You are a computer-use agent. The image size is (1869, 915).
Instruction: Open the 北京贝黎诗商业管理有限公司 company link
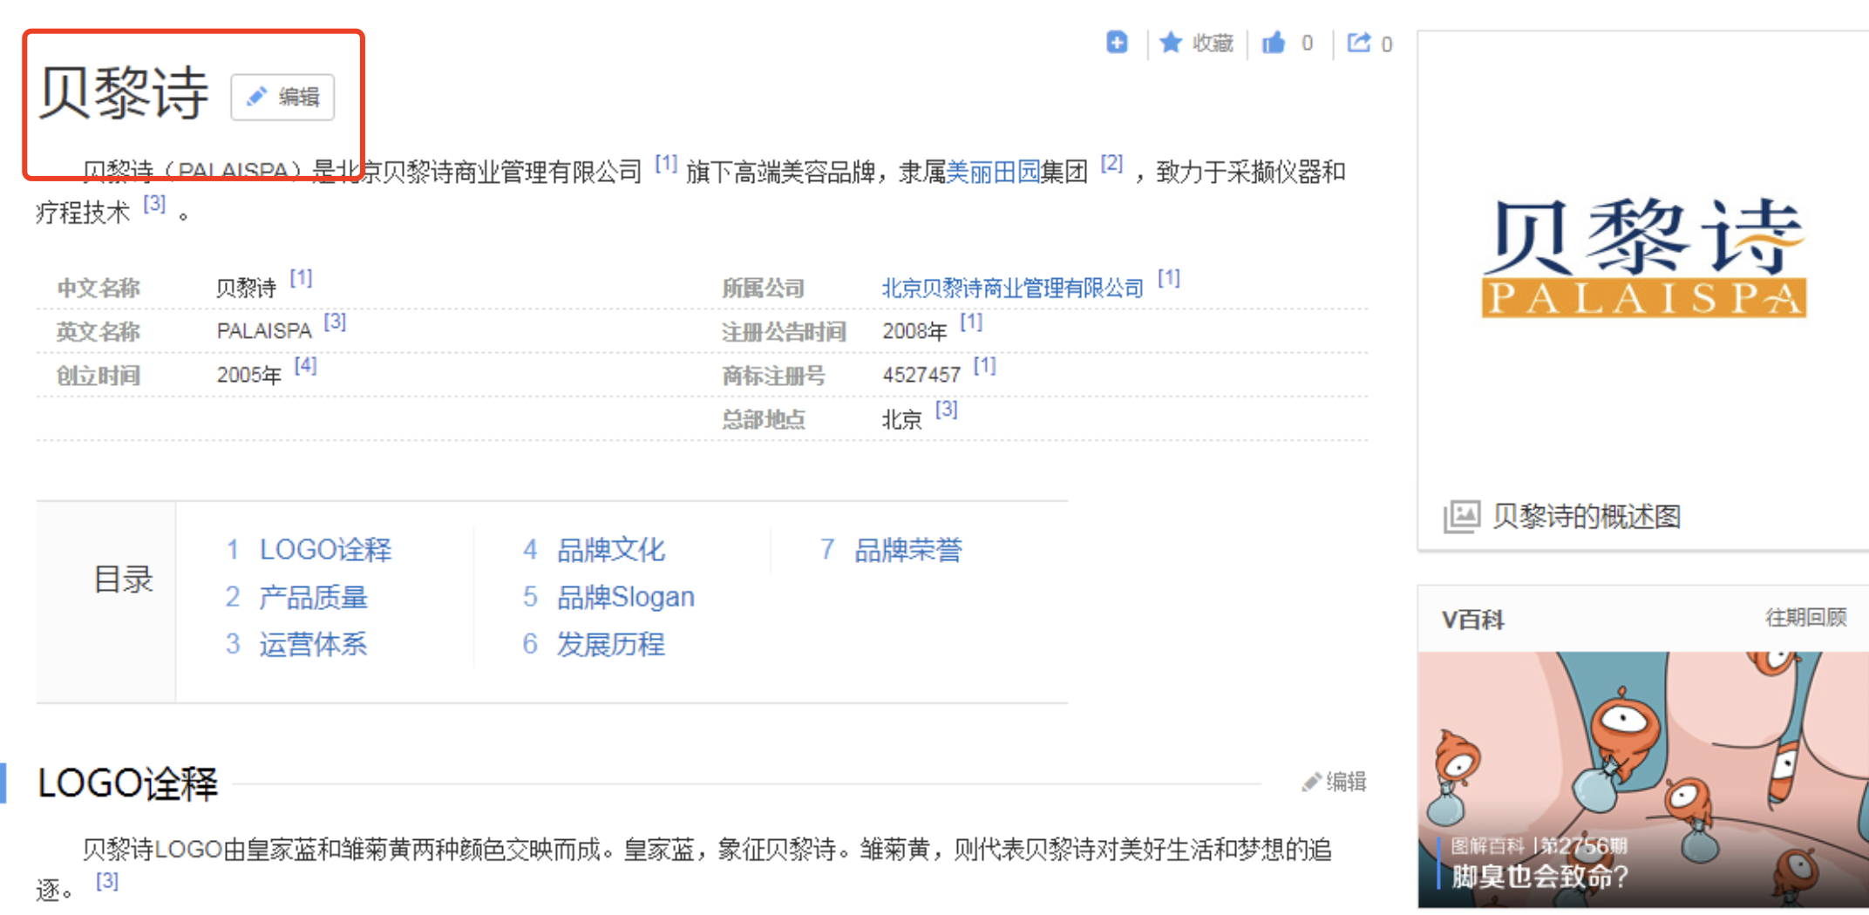click(x=1012, y=288)
